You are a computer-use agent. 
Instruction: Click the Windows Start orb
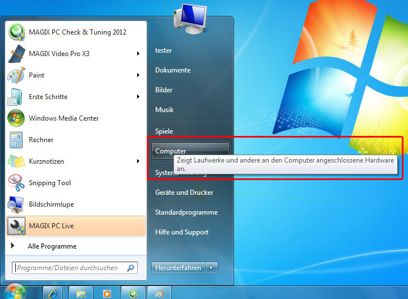click(15, 292)
